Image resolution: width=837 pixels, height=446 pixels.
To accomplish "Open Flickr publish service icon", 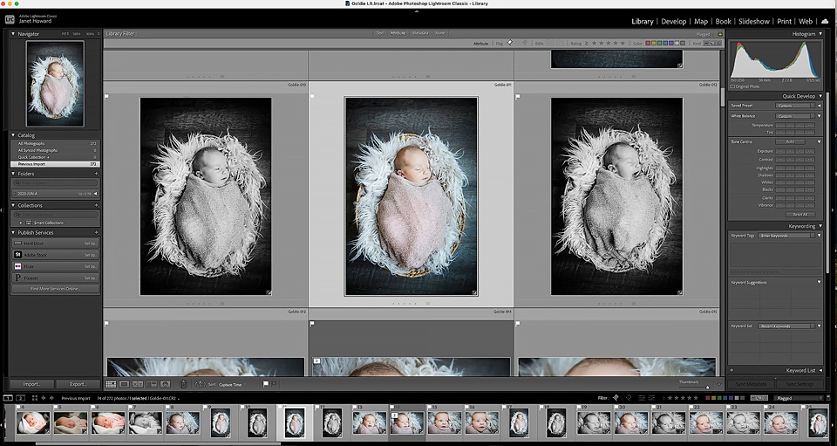I will (17, 266).
